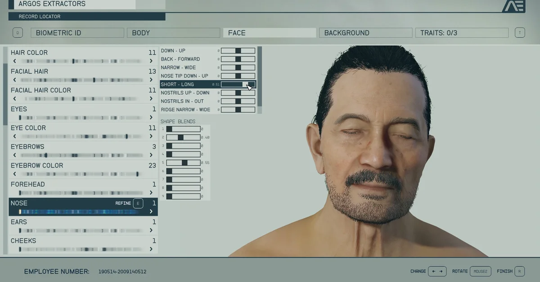The image size is (540, 282).
Task: Switch to the Body tab
Action: coord(173,33)
